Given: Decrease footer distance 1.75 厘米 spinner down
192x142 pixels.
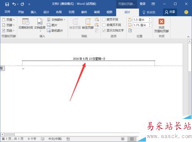Looking at the screenshot, I should [x=149, y=26].
